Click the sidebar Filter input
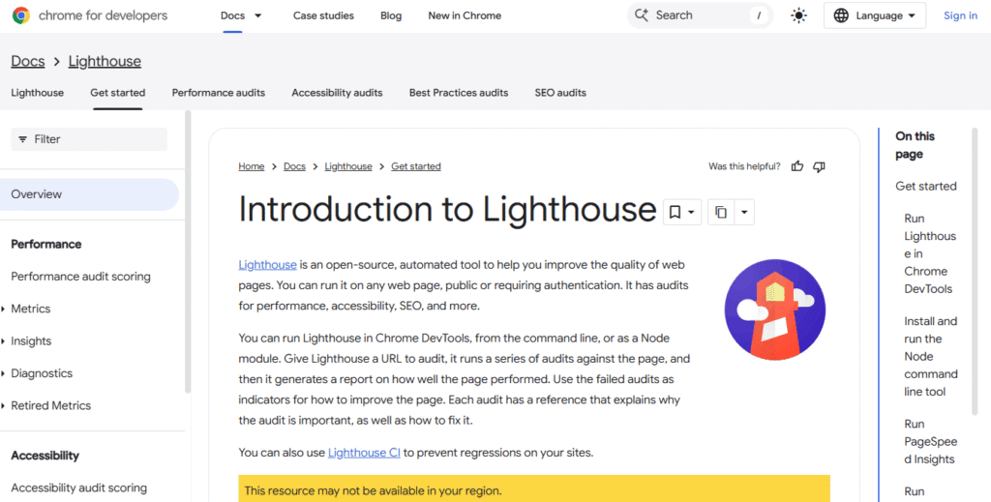 click(89, 139)
